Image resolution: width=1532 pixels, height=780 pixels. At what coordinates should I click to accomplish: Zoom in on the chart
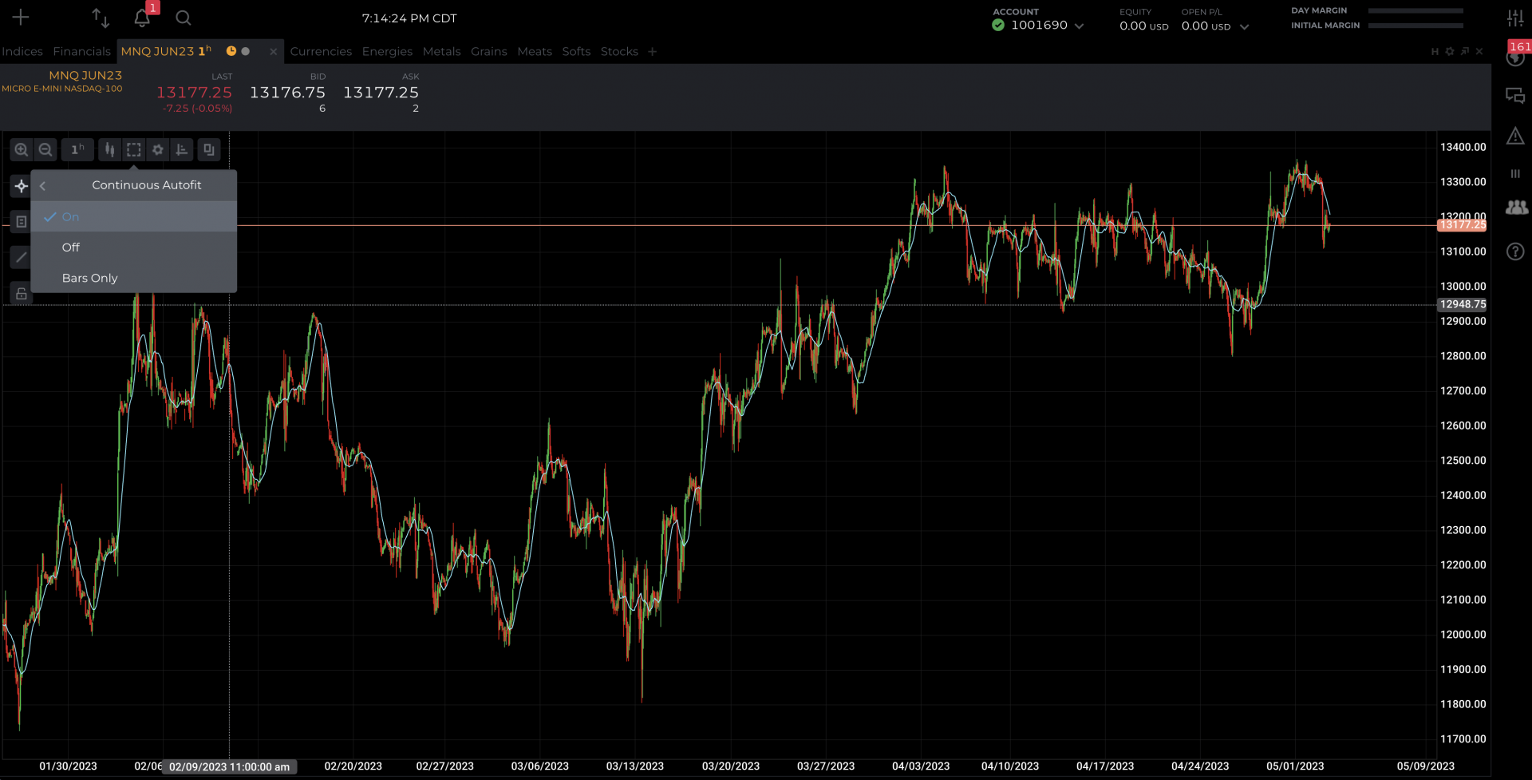pos(22,149)
